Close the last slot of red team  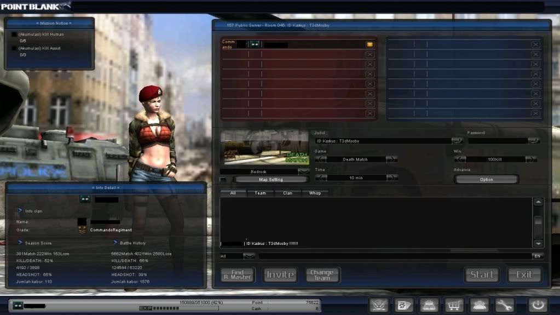point(370,113)
